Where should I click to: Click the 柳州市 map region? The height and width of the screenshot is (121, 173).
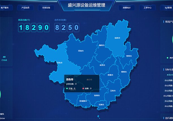click(102, 45)
